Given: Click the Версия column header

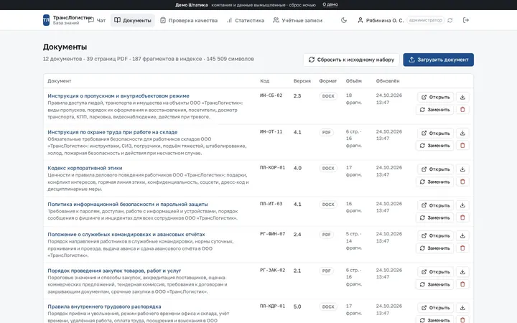Looking at the screenshot, I should pyautogui.click(x=302, y=80).
